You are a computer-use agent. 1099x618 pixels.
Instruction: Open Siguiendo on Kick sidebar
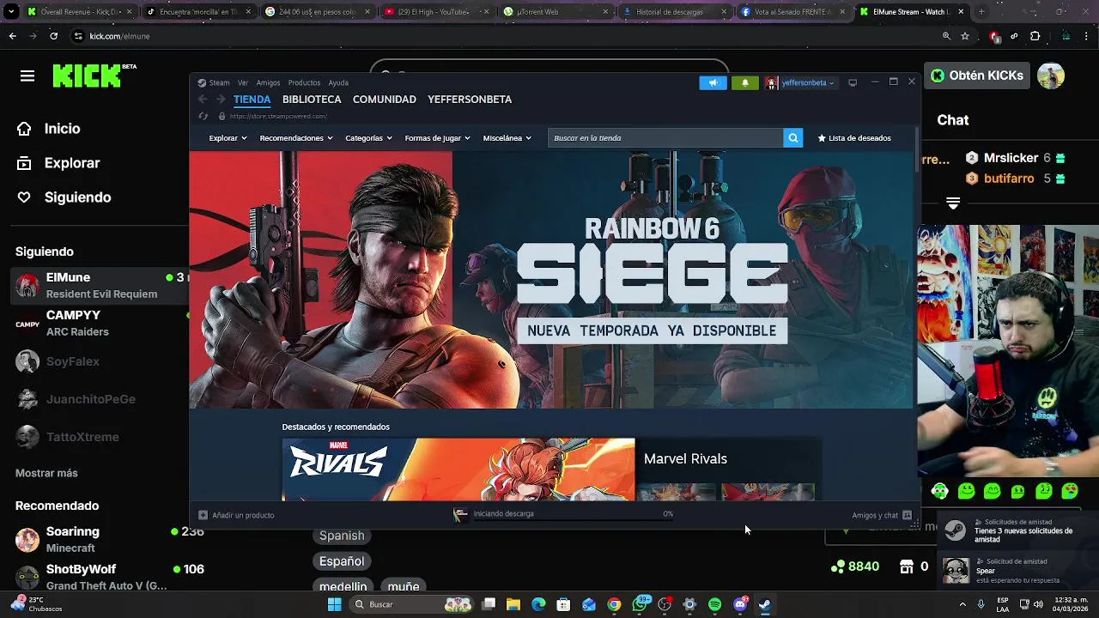64,197
